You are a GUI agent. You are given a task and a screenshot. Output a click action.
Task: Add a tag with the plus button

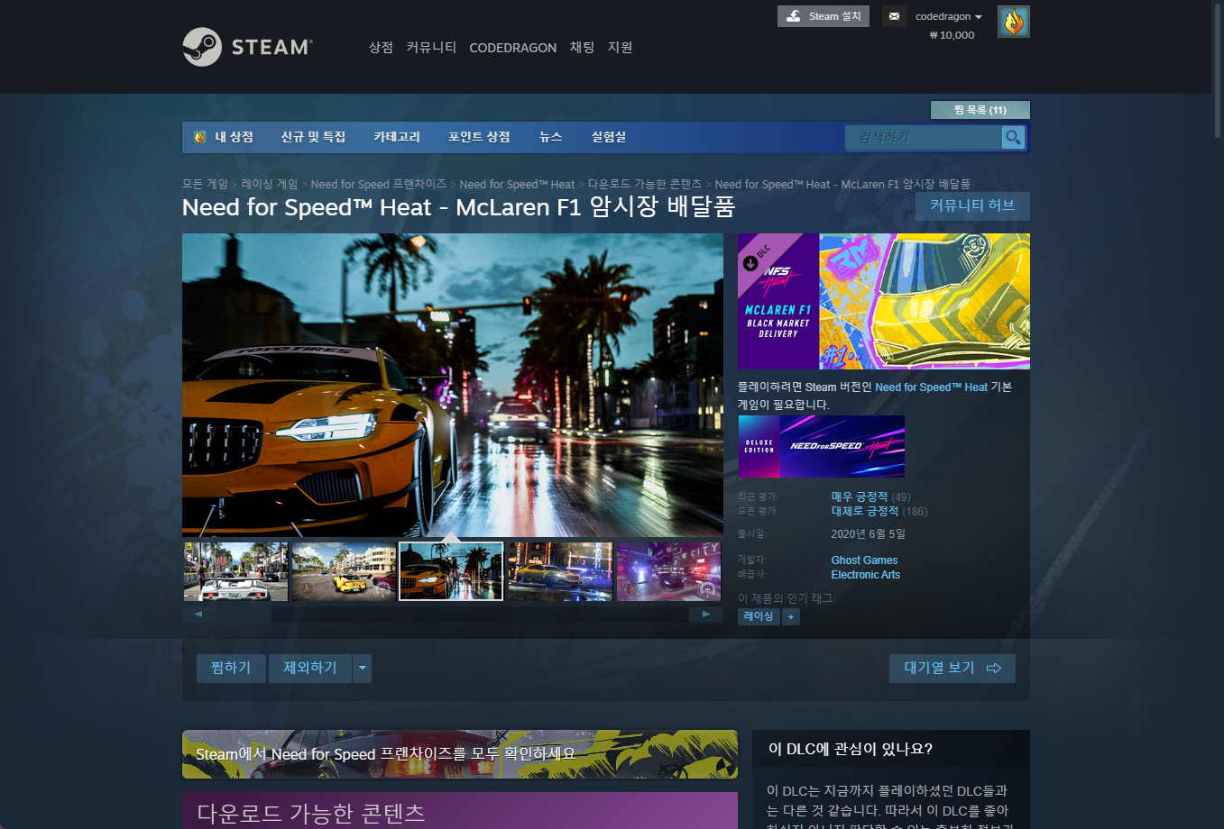tap(791, 616)
